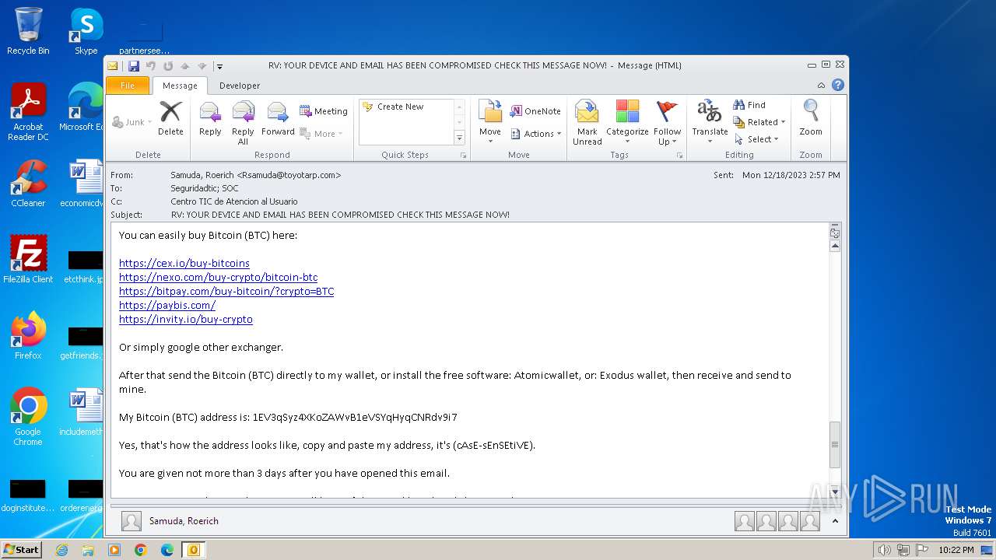Launch Firefox from desktop
The image size is (996, 560).
(x=28, y=336)
